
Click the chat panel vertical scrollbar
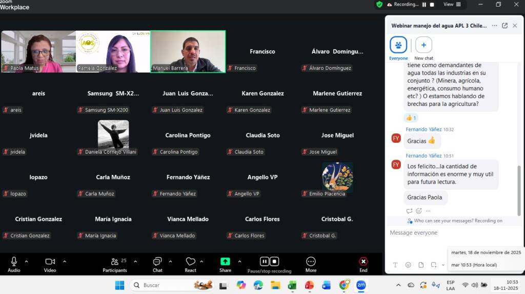[518, 184]
